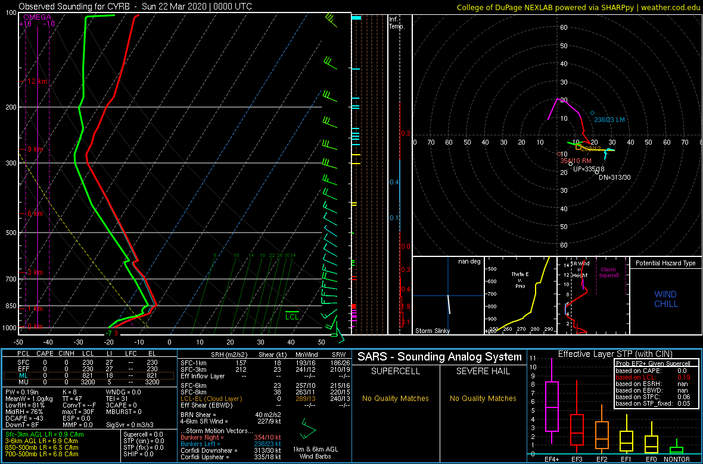703x464 pixels.
Task: Click the 'Inf. Temp.' column label
Action: point(397,23)
